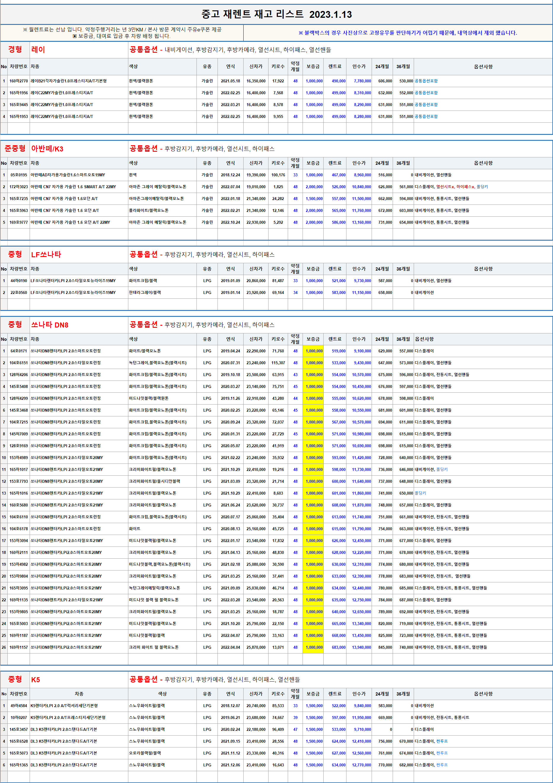
Task: Click 폴딩키 option in 165하1016 row
Action: (x=420, y=493)
